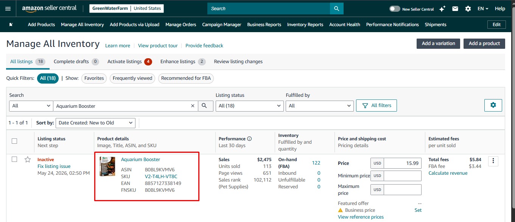Select the Aquarium Booster row checkbox
Viewport: 515px width, 222px height.
pos(14,159)
